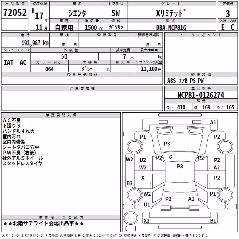239x239 pixels.
Task: Click lot number 72052
Action: [15, 13]
